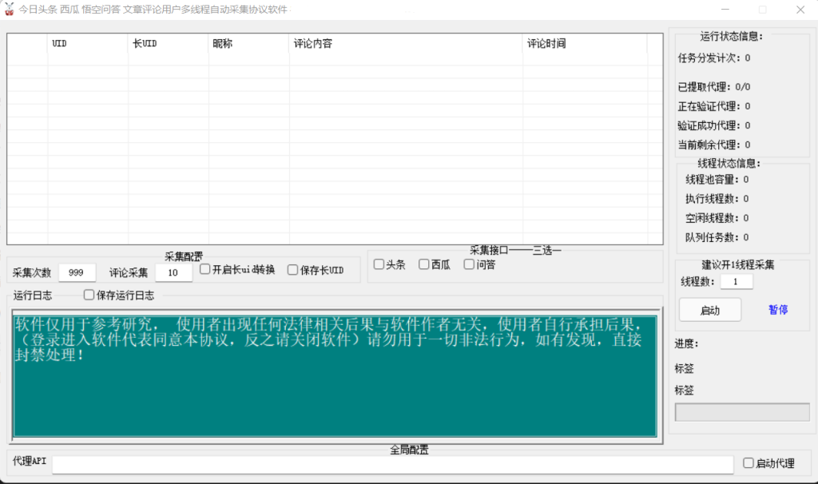
Task: Click the grey progress bar under 标签
Action: [741, 412]
